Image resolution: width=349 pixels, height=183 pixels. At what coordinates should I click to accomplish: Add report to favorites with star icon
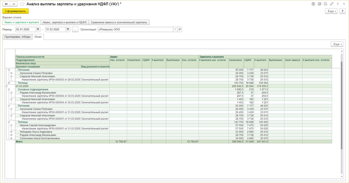(x=22, y=4)
